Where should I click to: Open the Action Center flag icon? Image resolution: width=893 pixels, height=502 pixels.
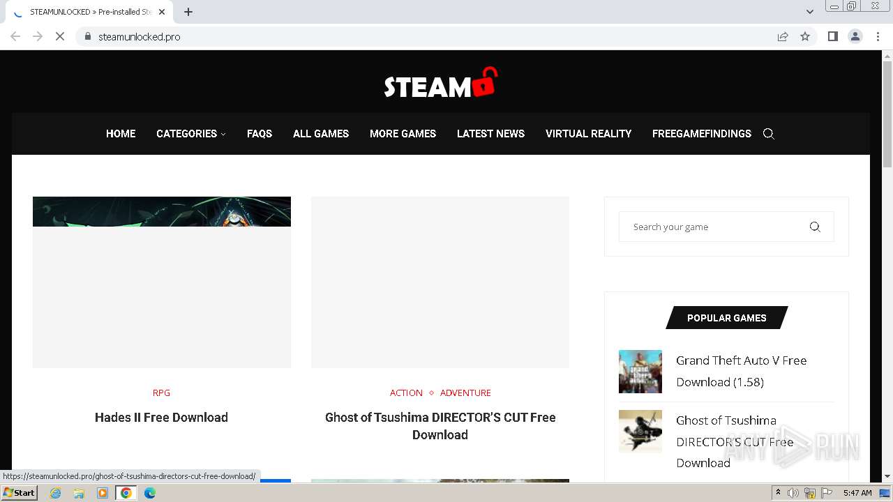pos(826,493)
